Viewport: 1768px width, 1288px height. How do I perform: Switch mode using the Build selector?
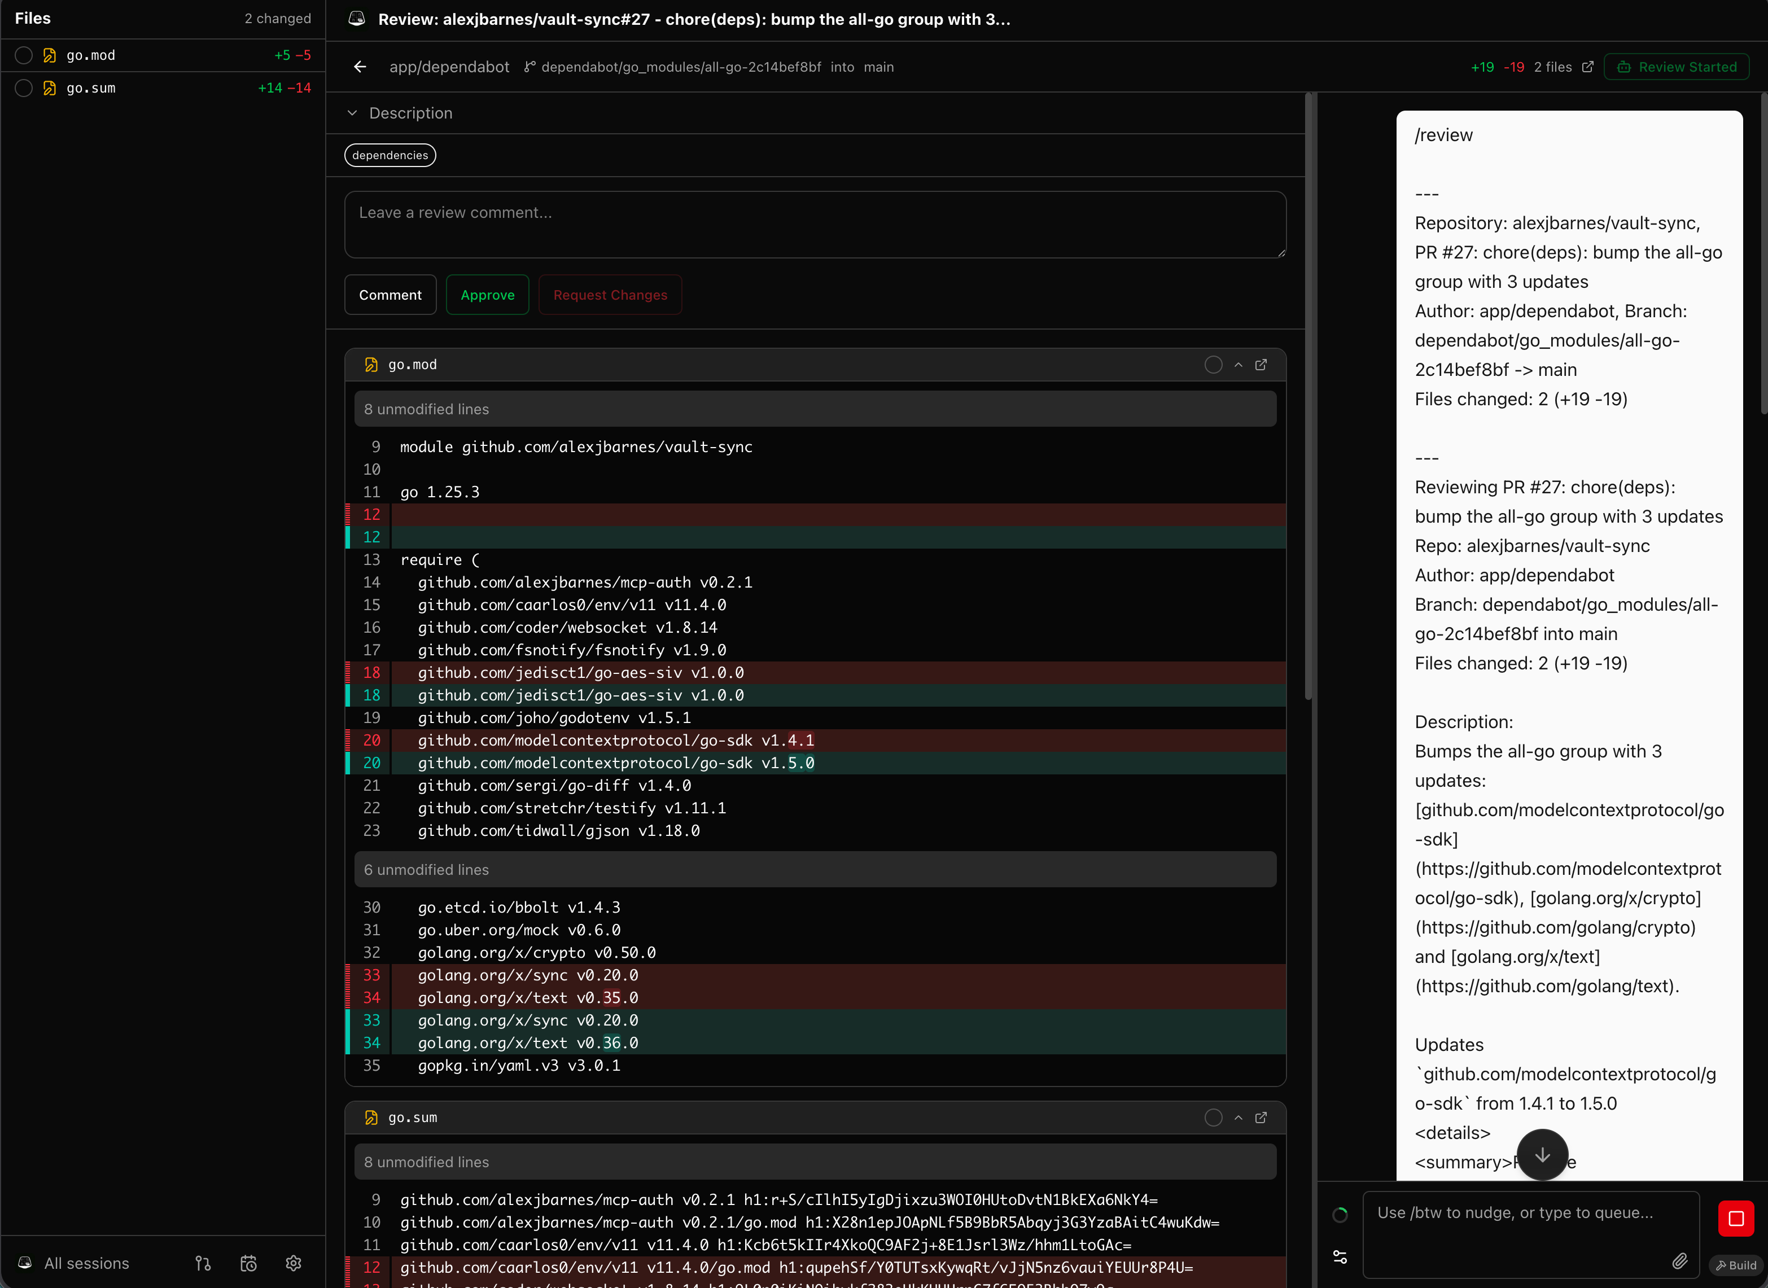[x=1736, y=1265]
